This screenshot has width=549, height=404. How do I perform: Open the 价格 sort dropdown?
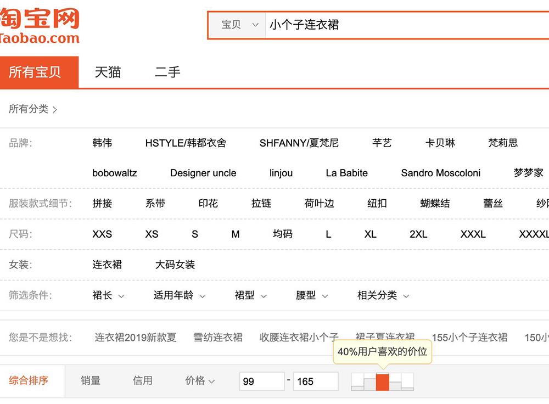click(200, 380)
